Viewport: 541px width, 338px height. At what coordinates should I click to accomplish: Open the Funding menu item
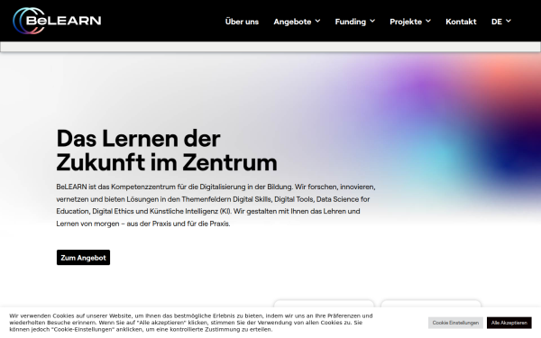(350, 22)
